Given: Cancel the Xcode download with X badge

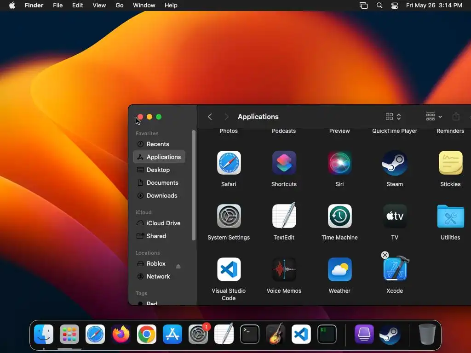Looking at the screenshot, I should 385,255.
